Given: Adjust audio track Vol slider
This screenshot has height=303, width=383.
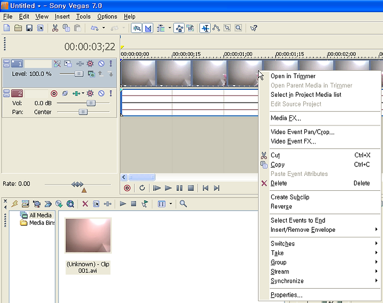Looking at the screenshot, I should 91,103.
